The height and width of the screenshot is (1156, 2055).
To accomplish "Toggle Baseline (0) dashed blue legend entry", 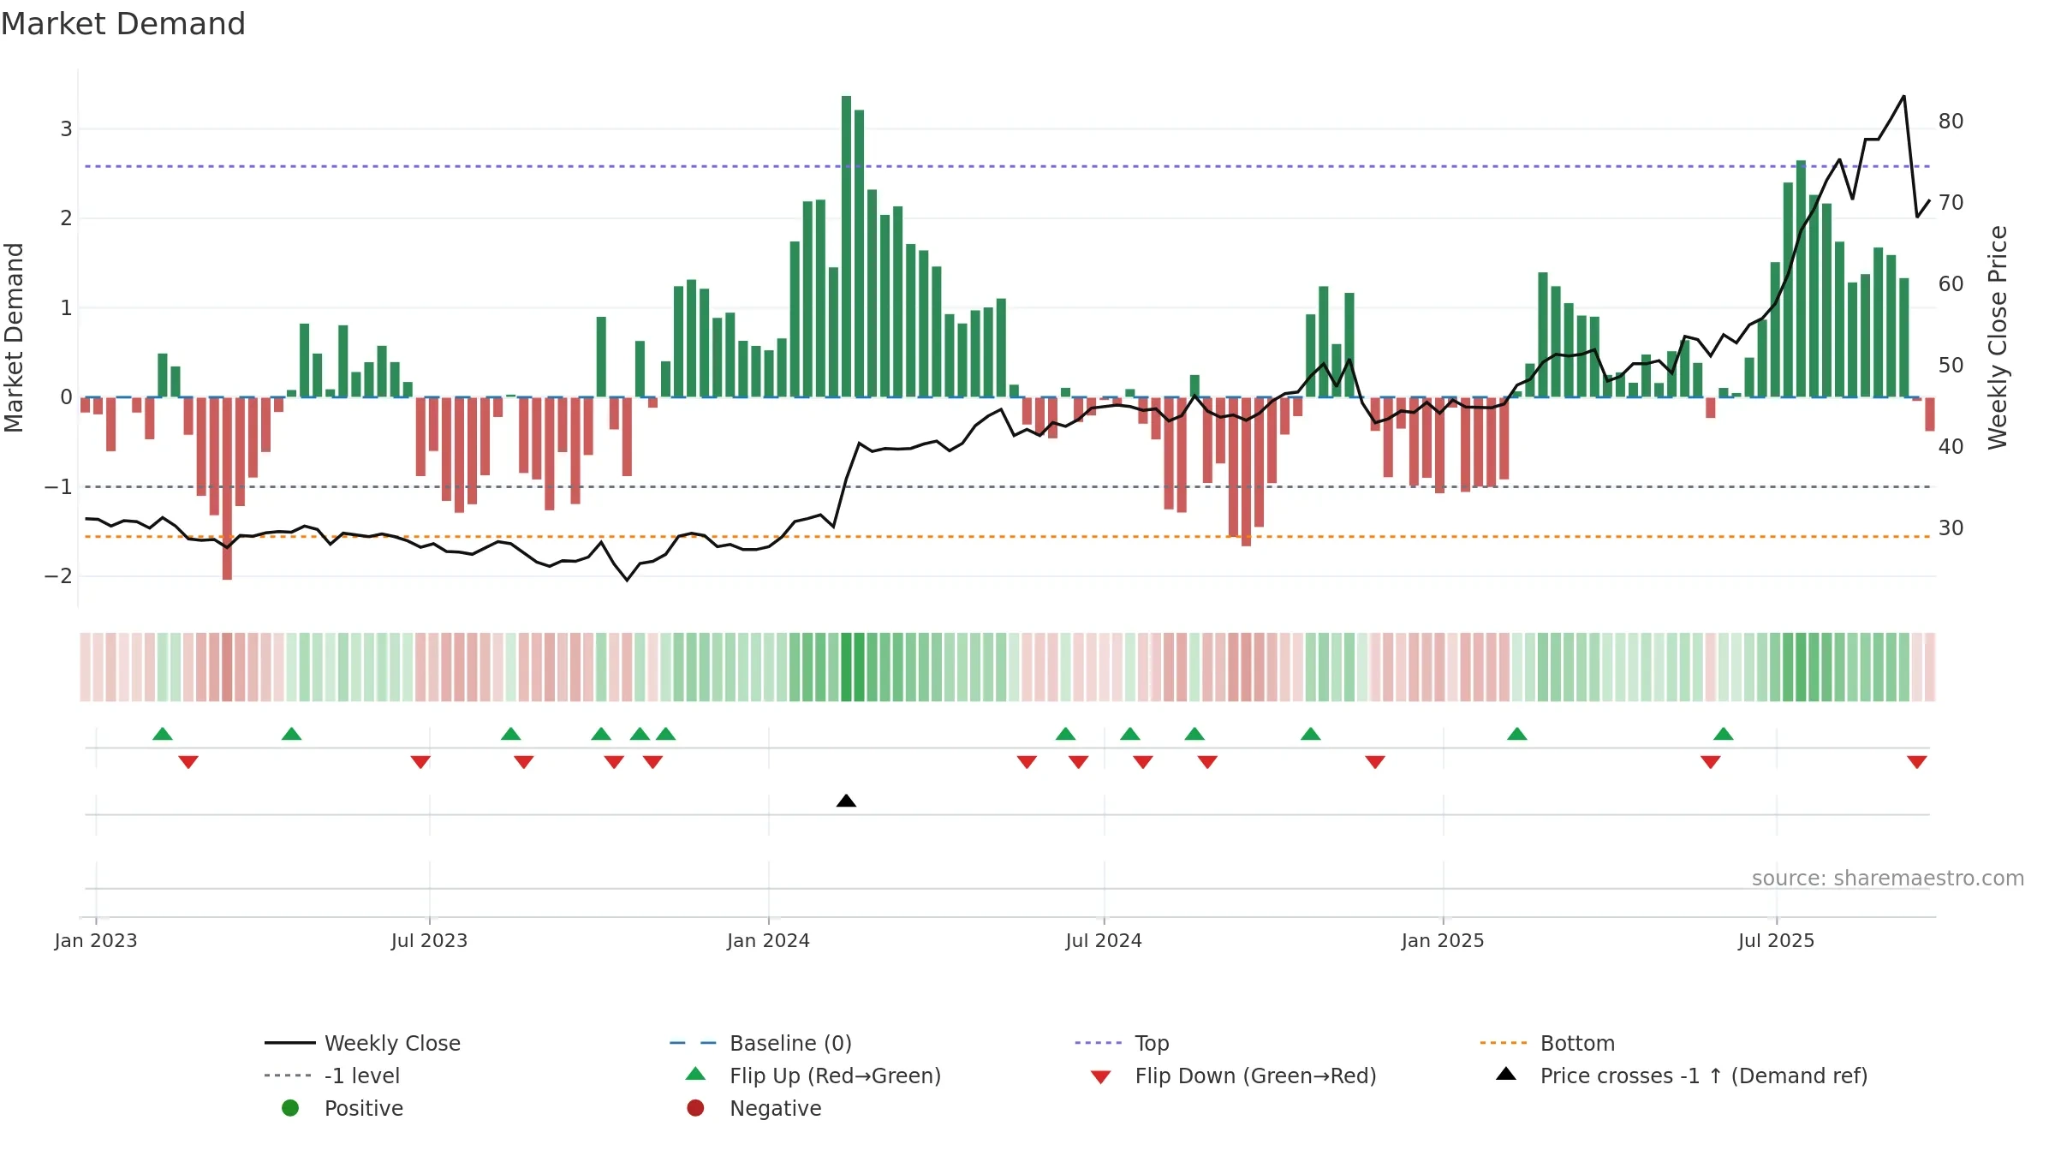I will coord(760,1043).
